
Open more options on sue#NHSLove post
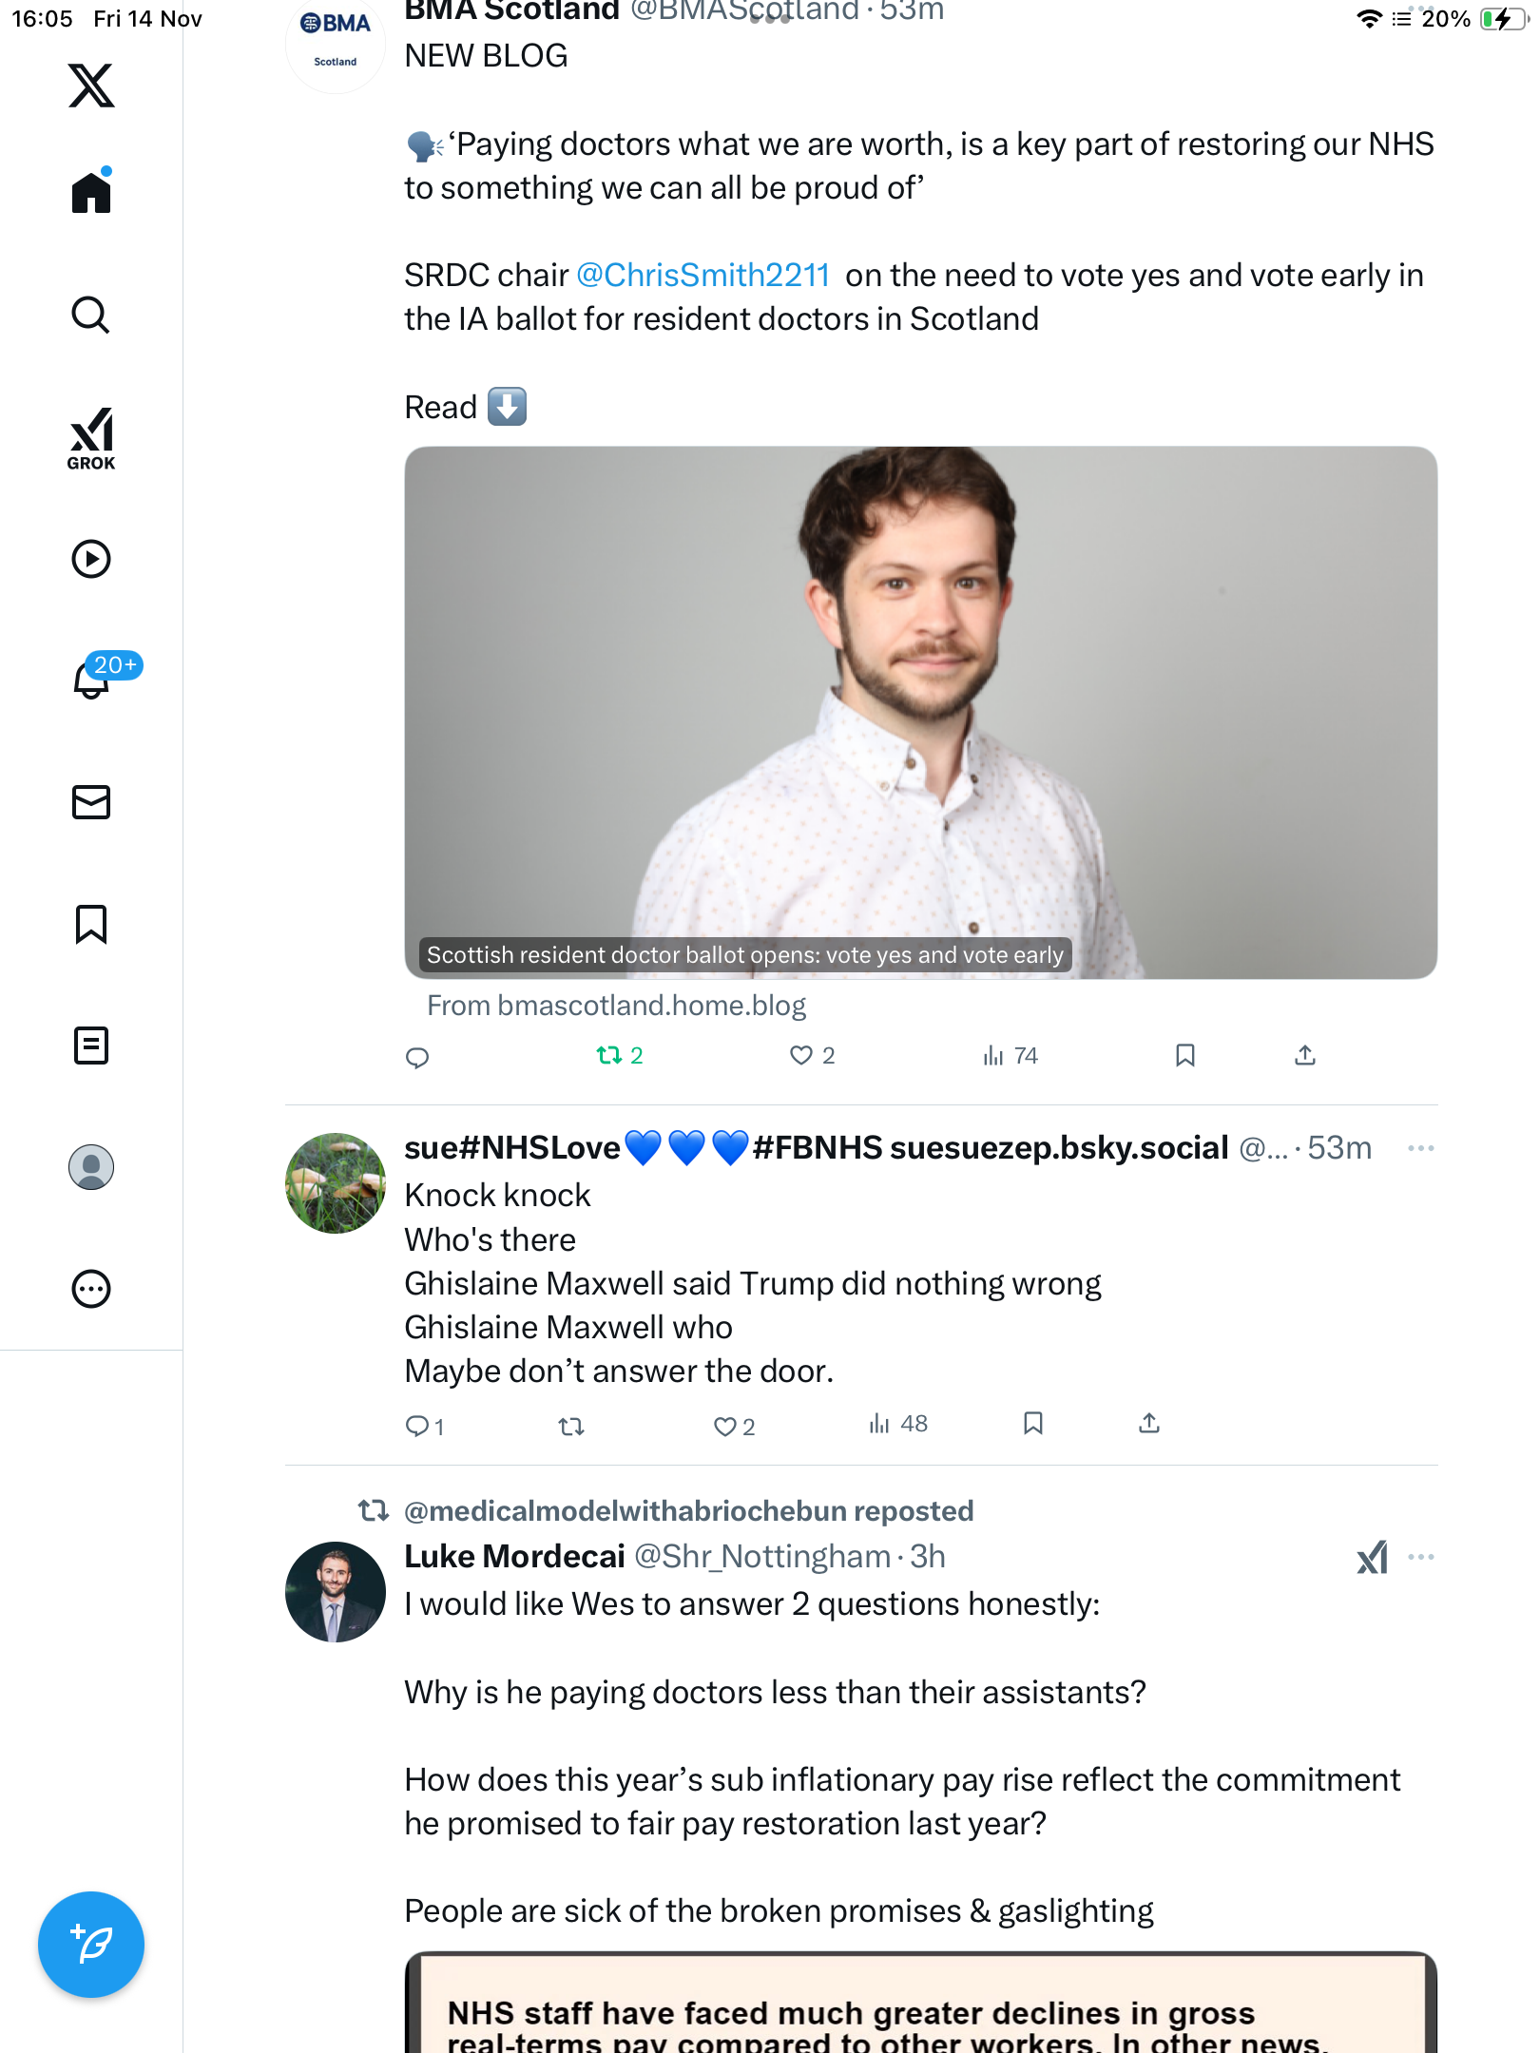pyautogui.click(x=1421, y=1148)
